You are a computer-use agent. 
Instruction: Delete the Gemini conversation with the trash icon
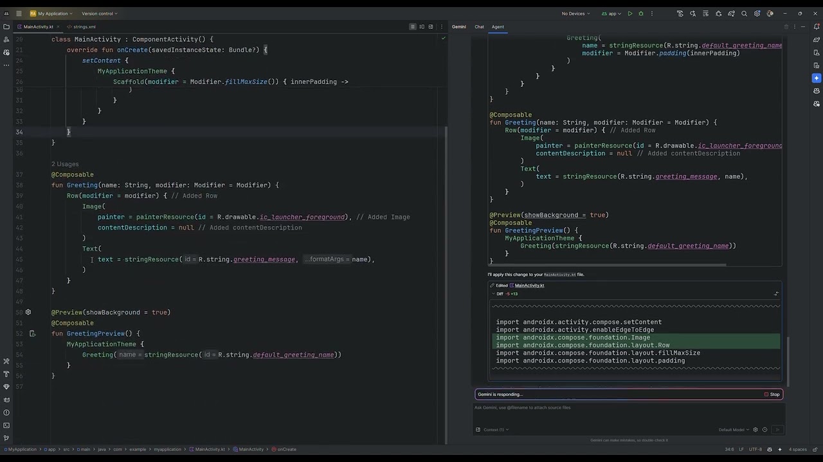click(x=786, y=27)
